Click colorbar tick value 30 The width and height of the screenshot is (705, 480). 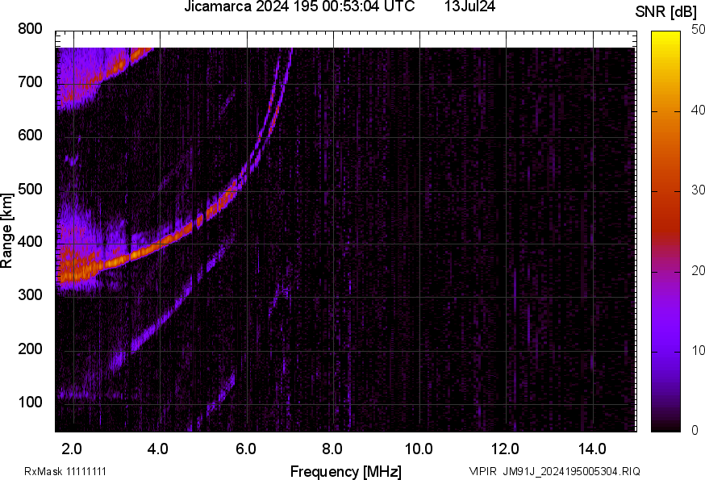point(698,190)
